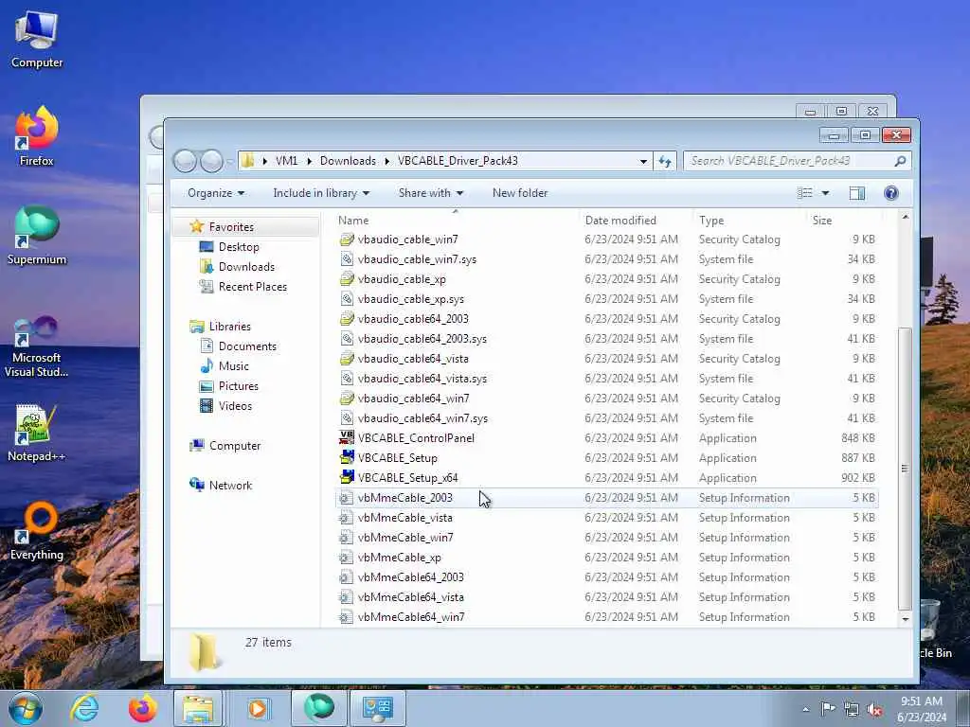This screenshot has height=727, width=970.
Task: Launch Firefox from the desktop shortcut
Action: pyautogui.click(x=37, y=136)
